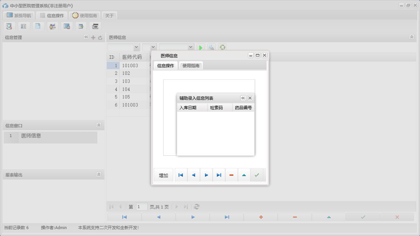Click the orange plus button in the bottom bar
The image size is (420, 236).
261,217
